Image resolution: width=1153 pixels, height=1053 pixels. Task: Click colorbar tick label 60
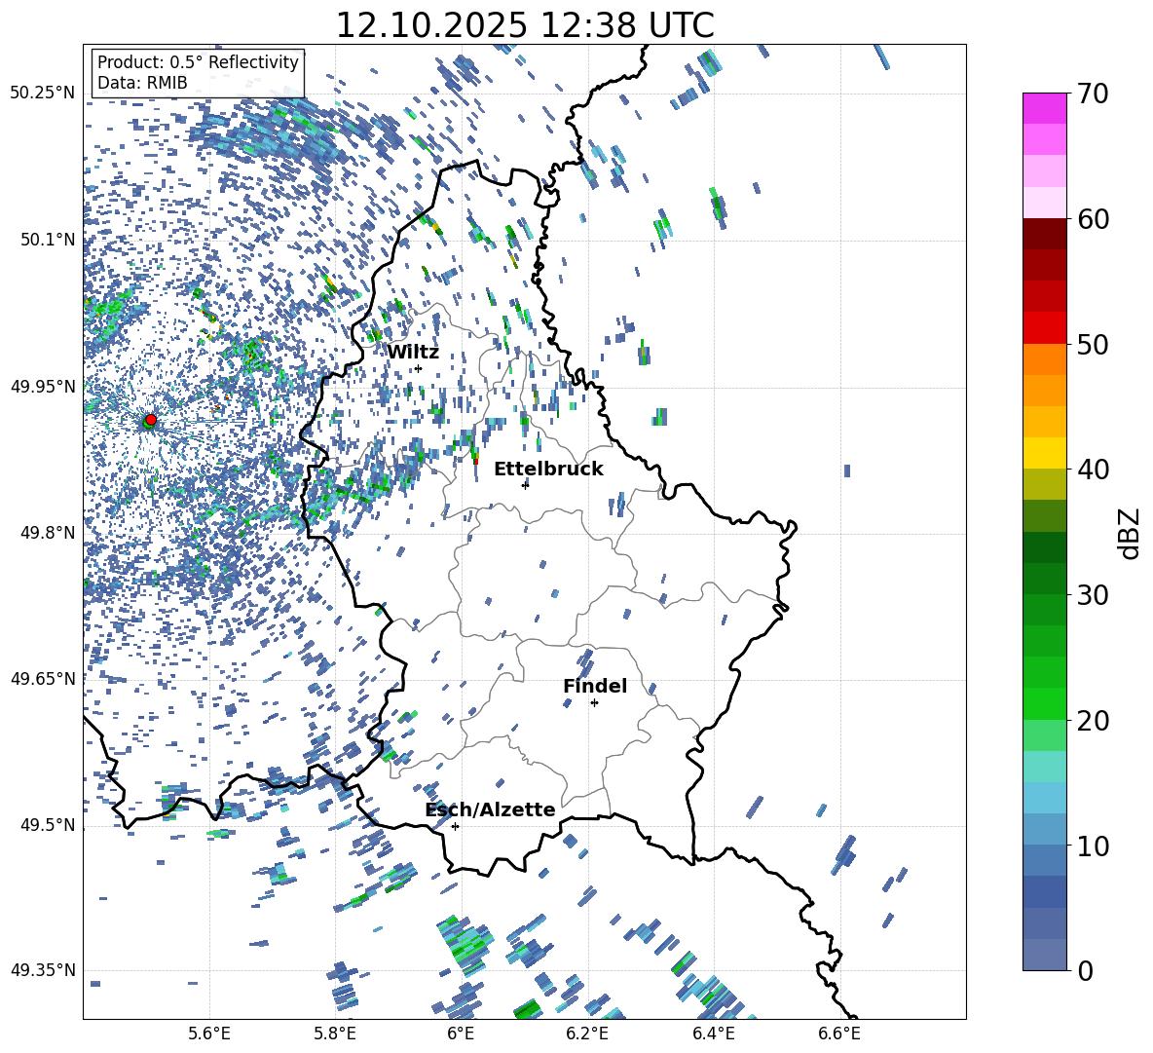coord(1093,219)
